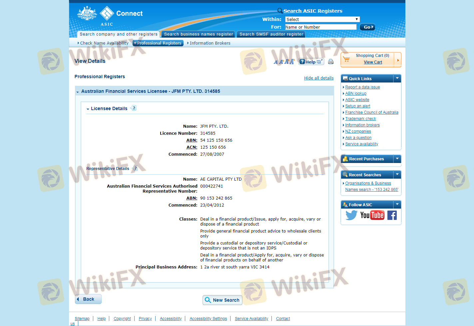Open the Within Select dropdown
The height and width of the screenshot is (326, 474).
click(x=322, y=19)
